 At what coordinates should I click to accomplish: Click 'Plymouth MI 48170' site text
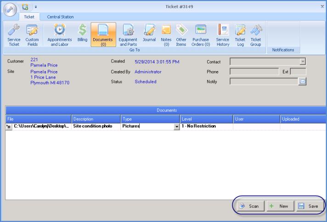50,83
